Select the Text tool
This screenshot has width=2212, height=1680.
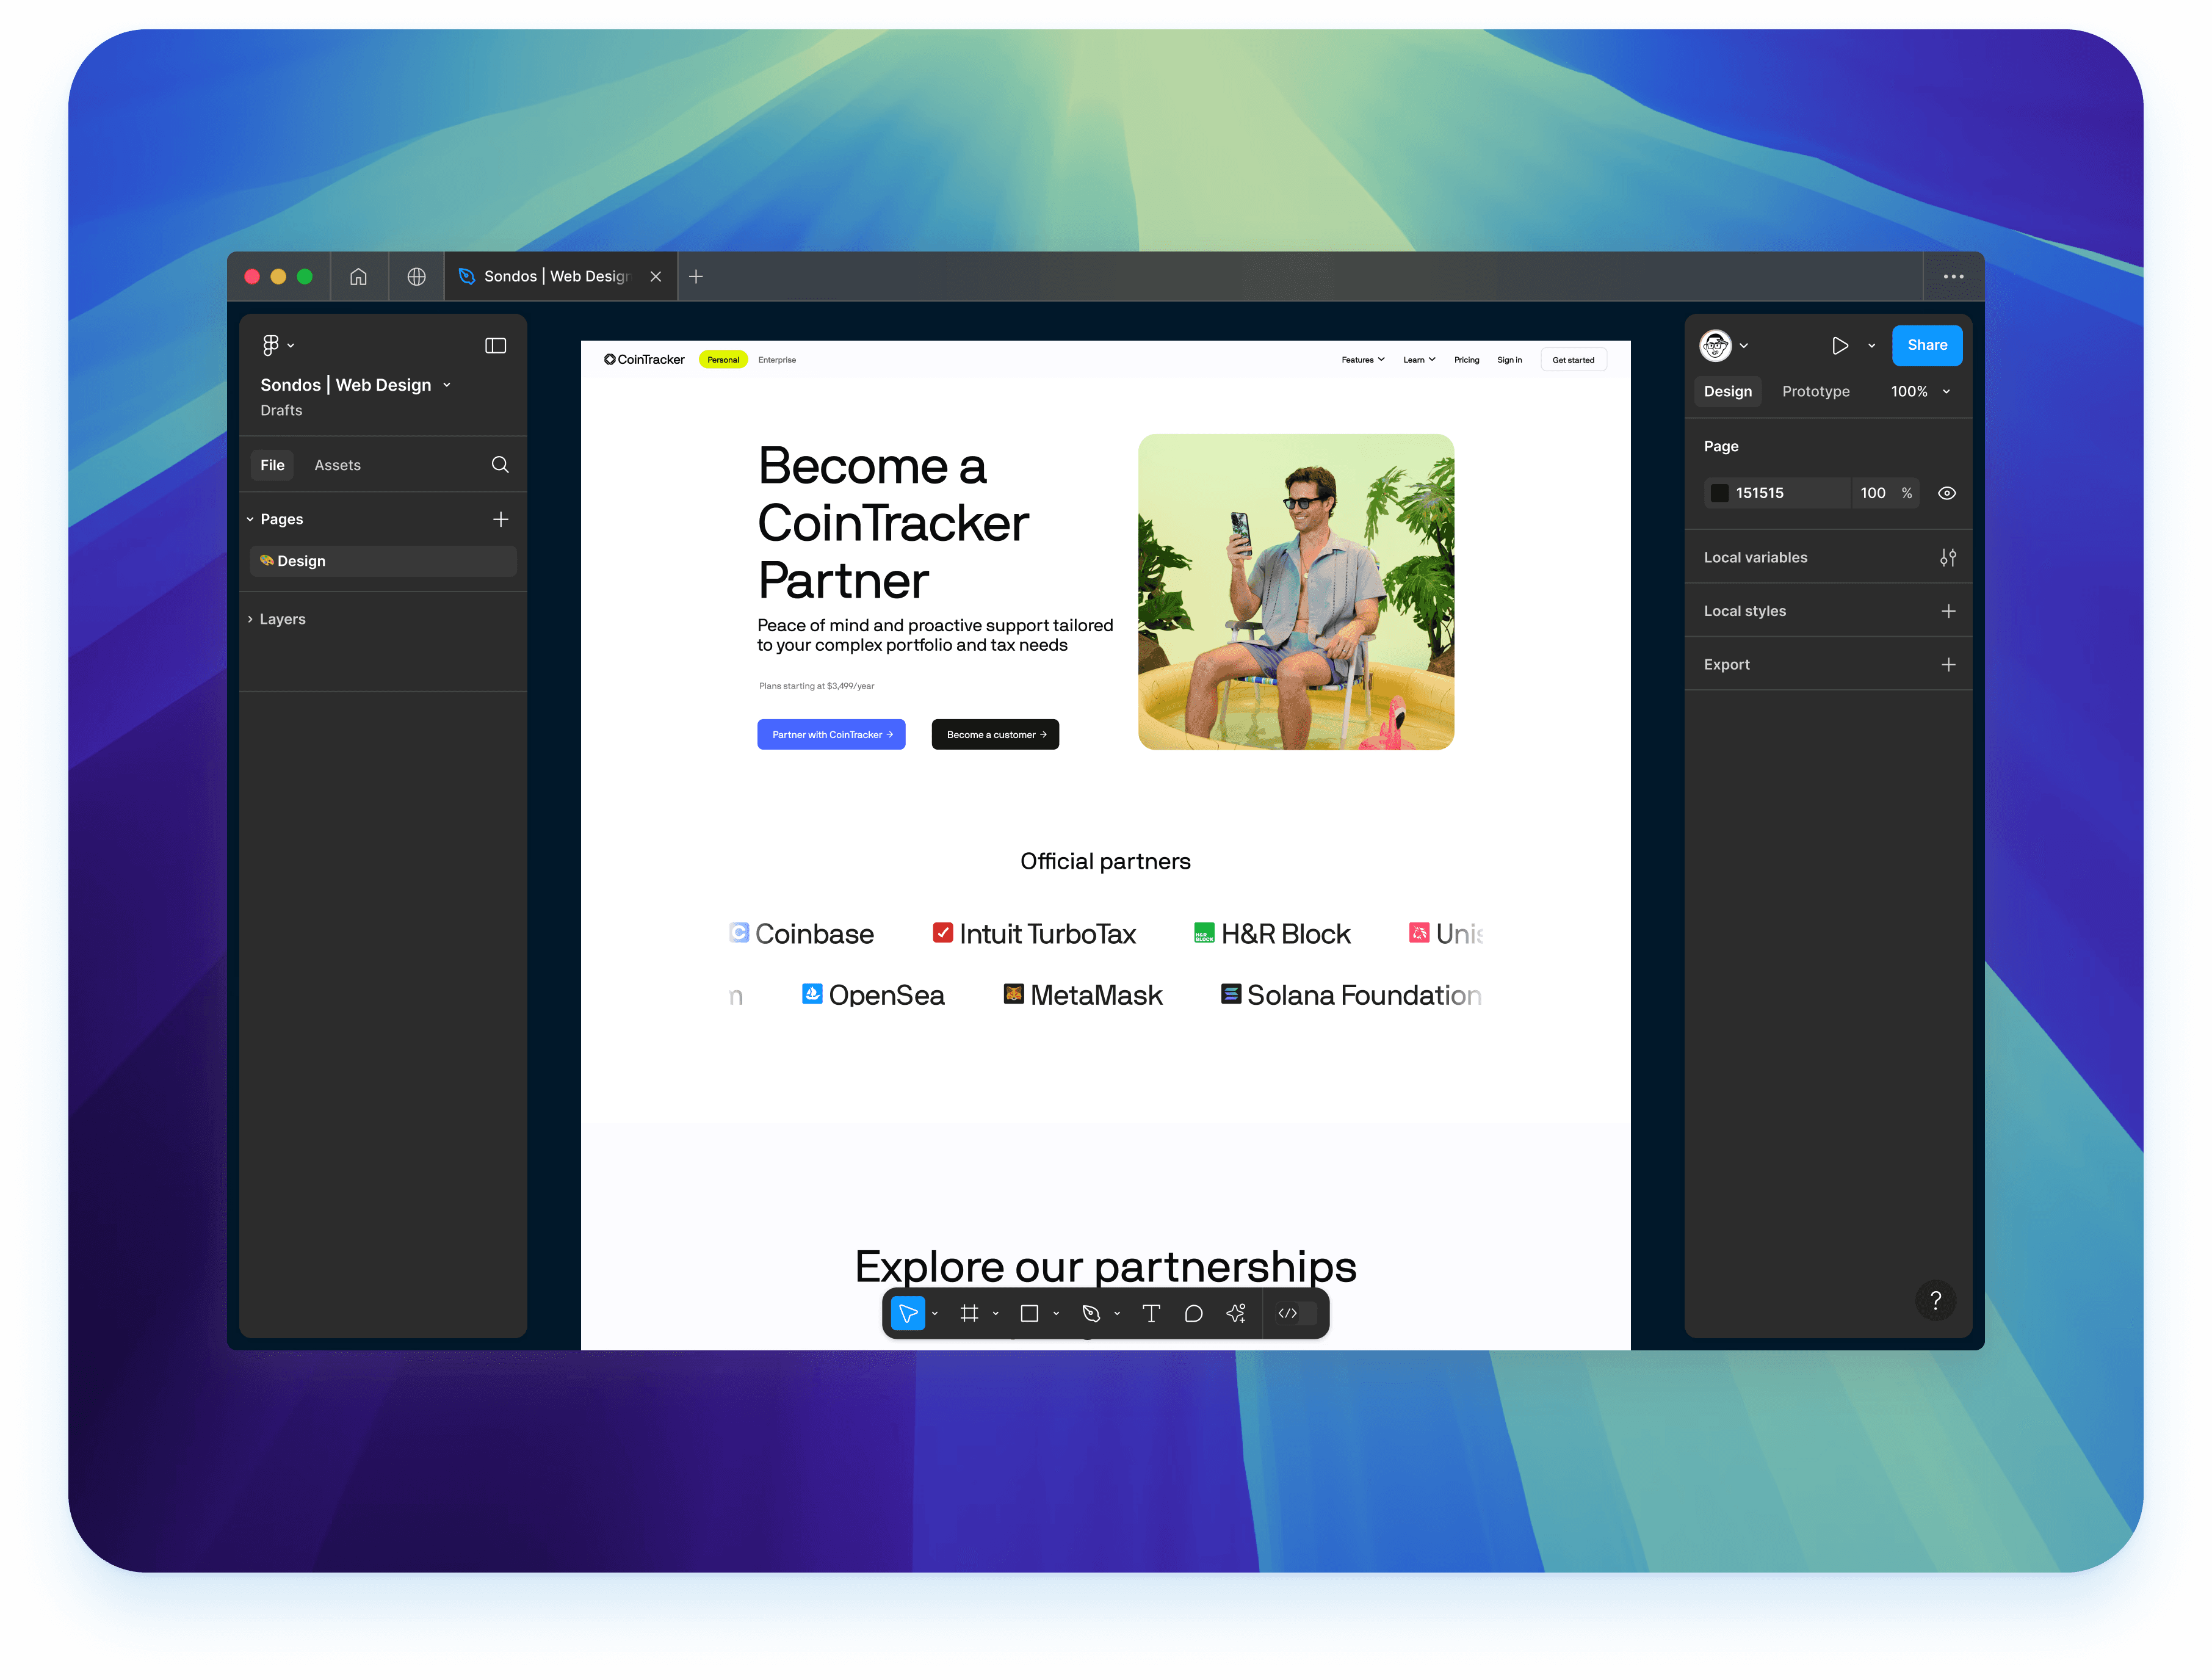tap(1151, 1313)
